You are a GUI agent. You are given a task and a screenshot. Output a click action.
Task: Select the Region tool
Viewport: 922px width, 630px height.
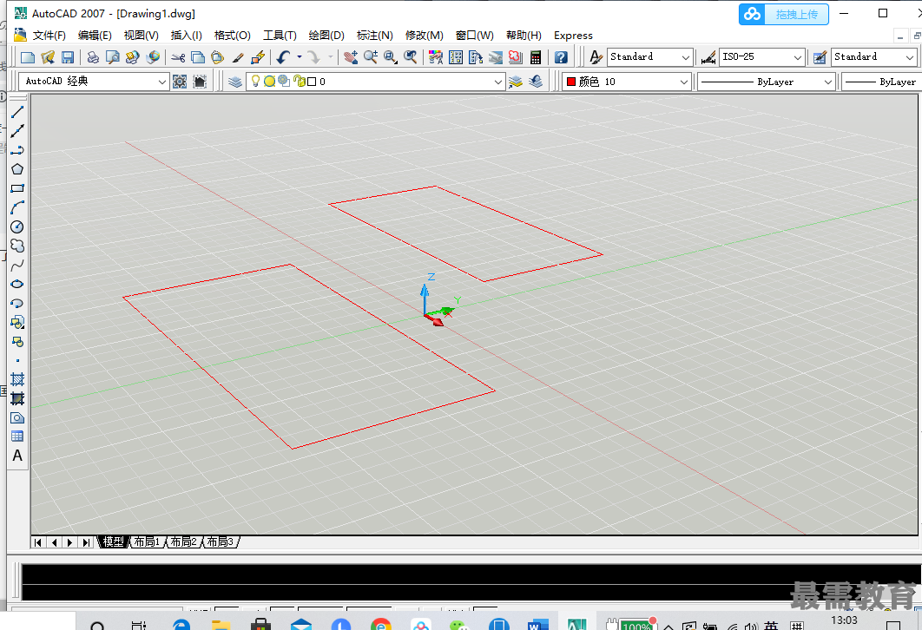[x=17, y=418]
